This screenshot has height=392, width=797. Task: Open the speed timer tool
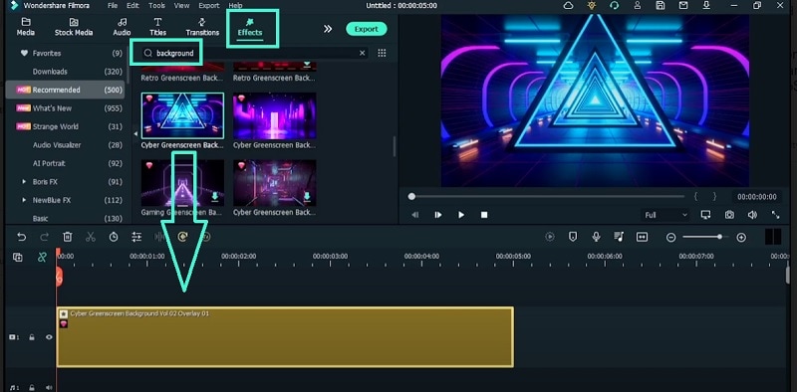114,237
